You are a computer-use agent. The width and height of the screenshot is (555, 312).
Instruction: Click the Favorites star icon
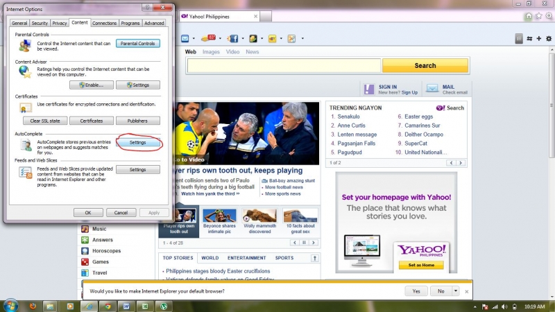tap(538, 16)
